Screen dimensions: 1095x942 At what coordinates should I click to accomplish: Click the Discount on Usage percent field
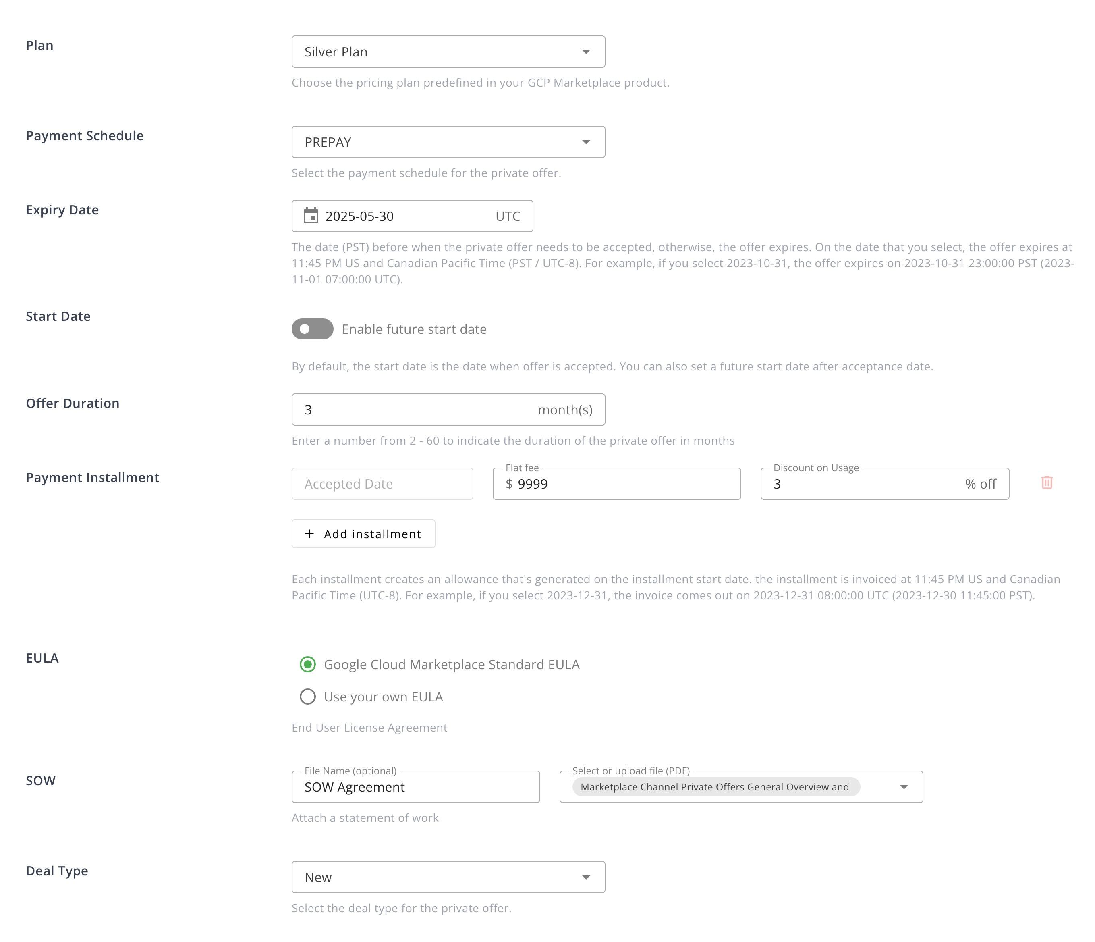click(x=867, y=484)
